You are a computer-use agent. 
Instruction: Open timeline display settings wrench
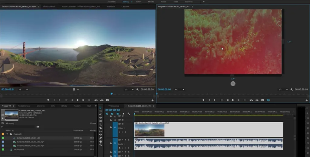[x=129, y=114]
